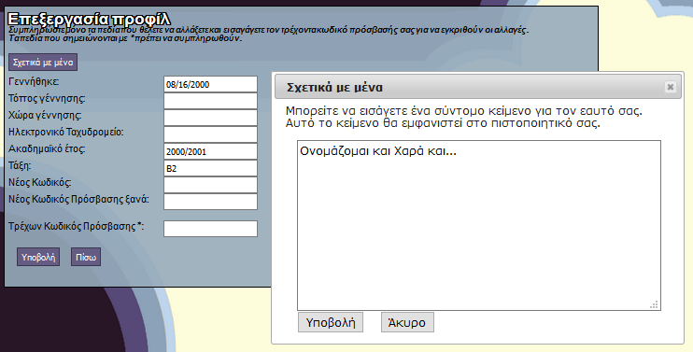Click the Ακαδημαϊκό έτος label
693x352 pixels.
tap(47, 148)
